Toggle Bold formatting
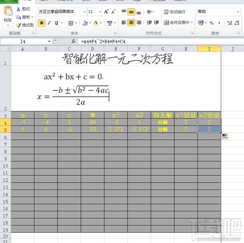 click(42, 23)
